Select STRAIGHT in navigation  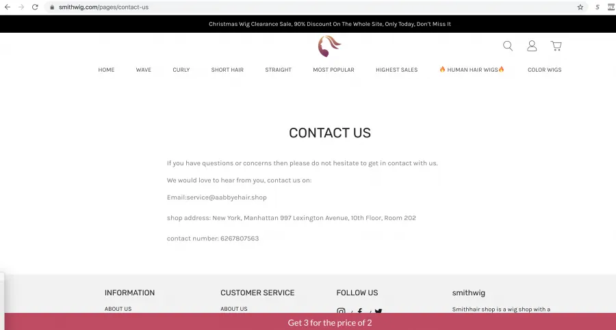[x=278, y=70]
